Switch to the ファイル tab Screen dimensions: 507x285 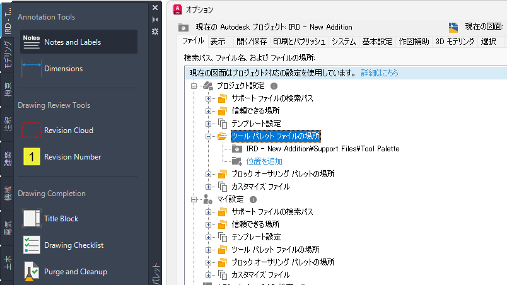(x=193, y=41)
